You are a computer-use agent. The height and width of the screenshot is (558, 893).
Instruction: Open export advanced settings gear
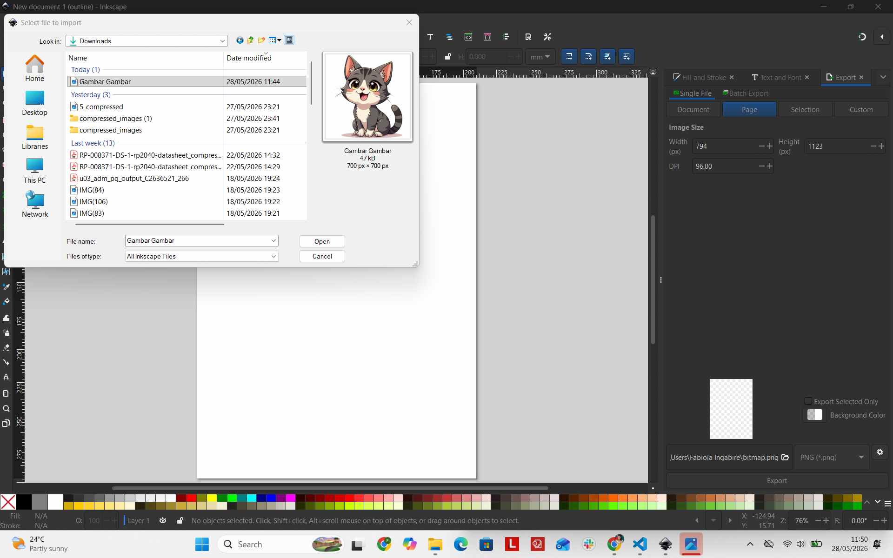(x=880, y=452)
